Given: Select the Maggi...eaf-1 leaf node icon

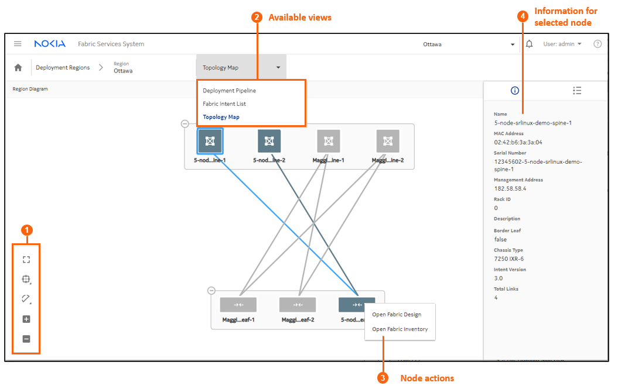Looking at the screenshot, I should (238, 305).
